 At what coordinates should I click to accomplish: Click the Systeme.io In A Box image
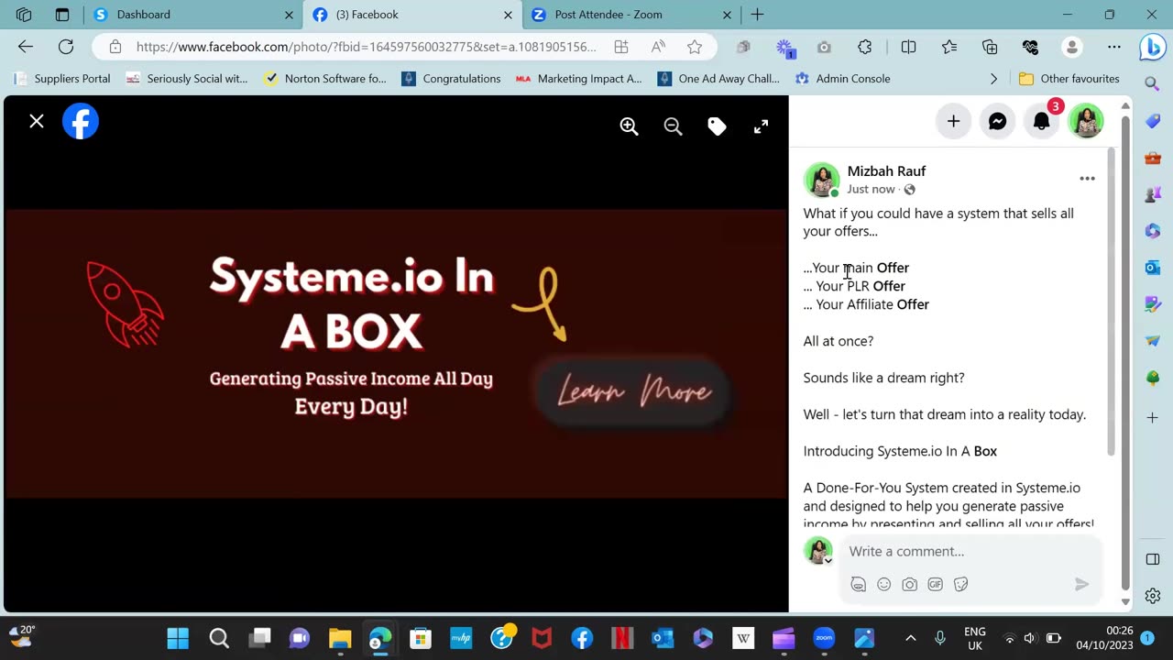pyautogui.click(x=396, y=354)
